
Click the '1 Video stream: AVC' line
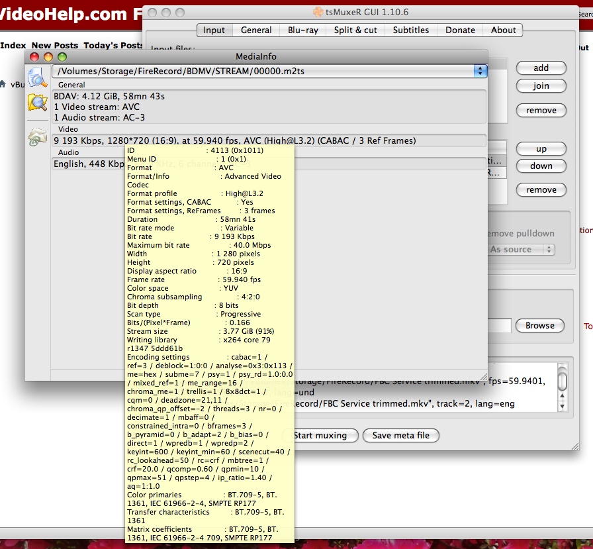[x=97, y=107]
